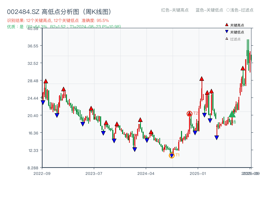Click the circled T1 low-point marker
Viewport: 279px width, 209px height.
point(172,155)
